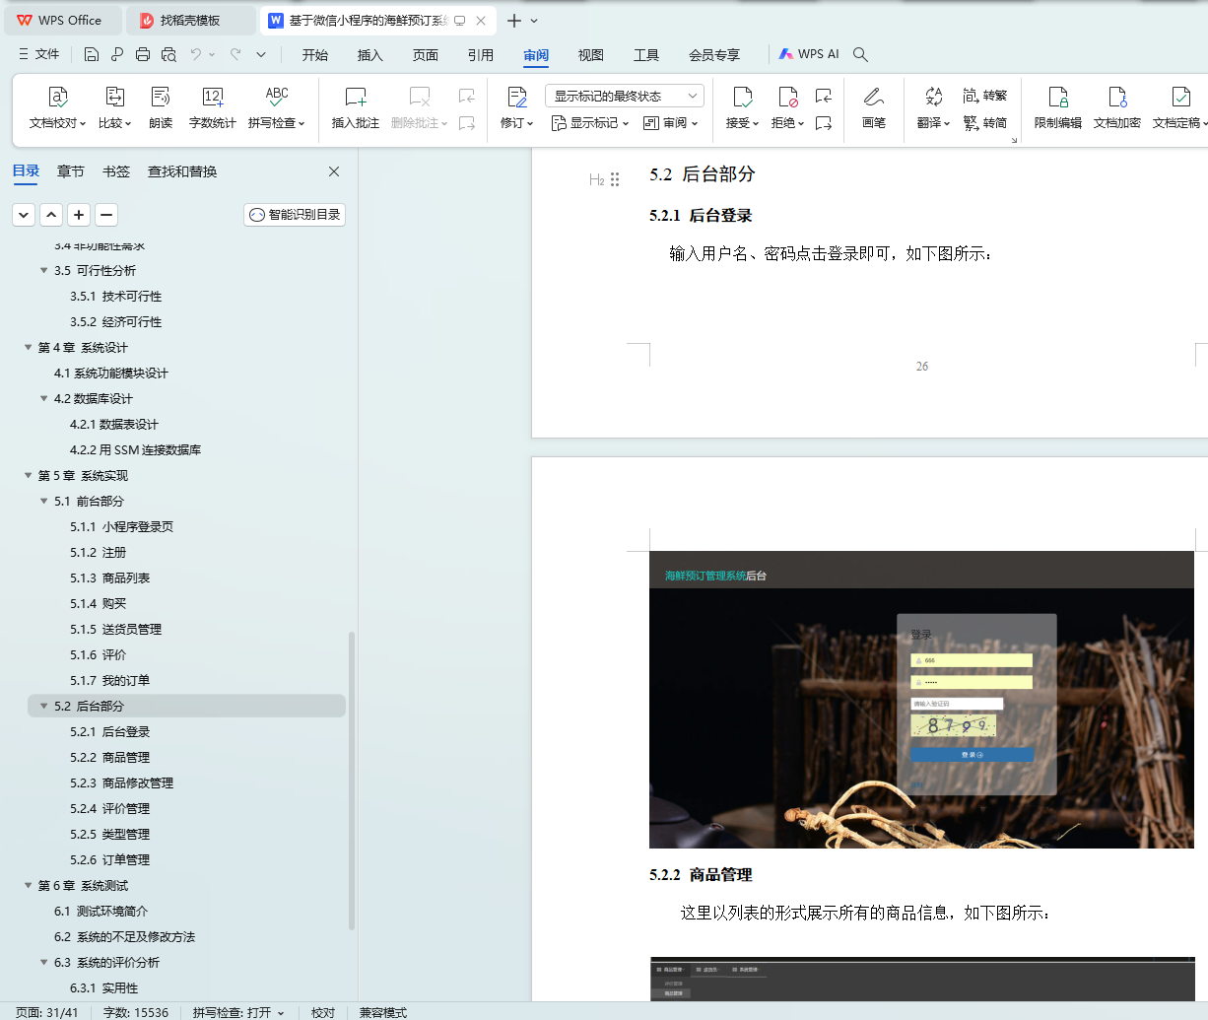Jump to 4.2.2 用SSM连接数据库 heading
Image resolution: width=1208 pixels, height=1020 pixels.
(x=135, y=449)
